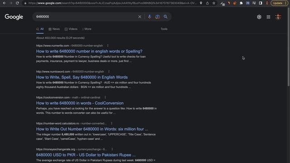
Task: Run the search with the magnifier icon
Action: pyautogui.click(x=165, y=17)
